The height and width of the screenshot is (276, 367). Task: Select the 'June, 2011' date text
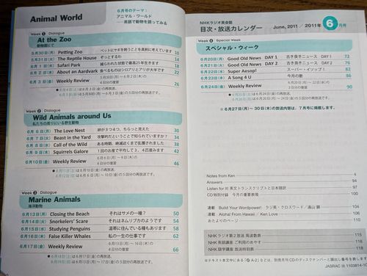coord(286,26)
